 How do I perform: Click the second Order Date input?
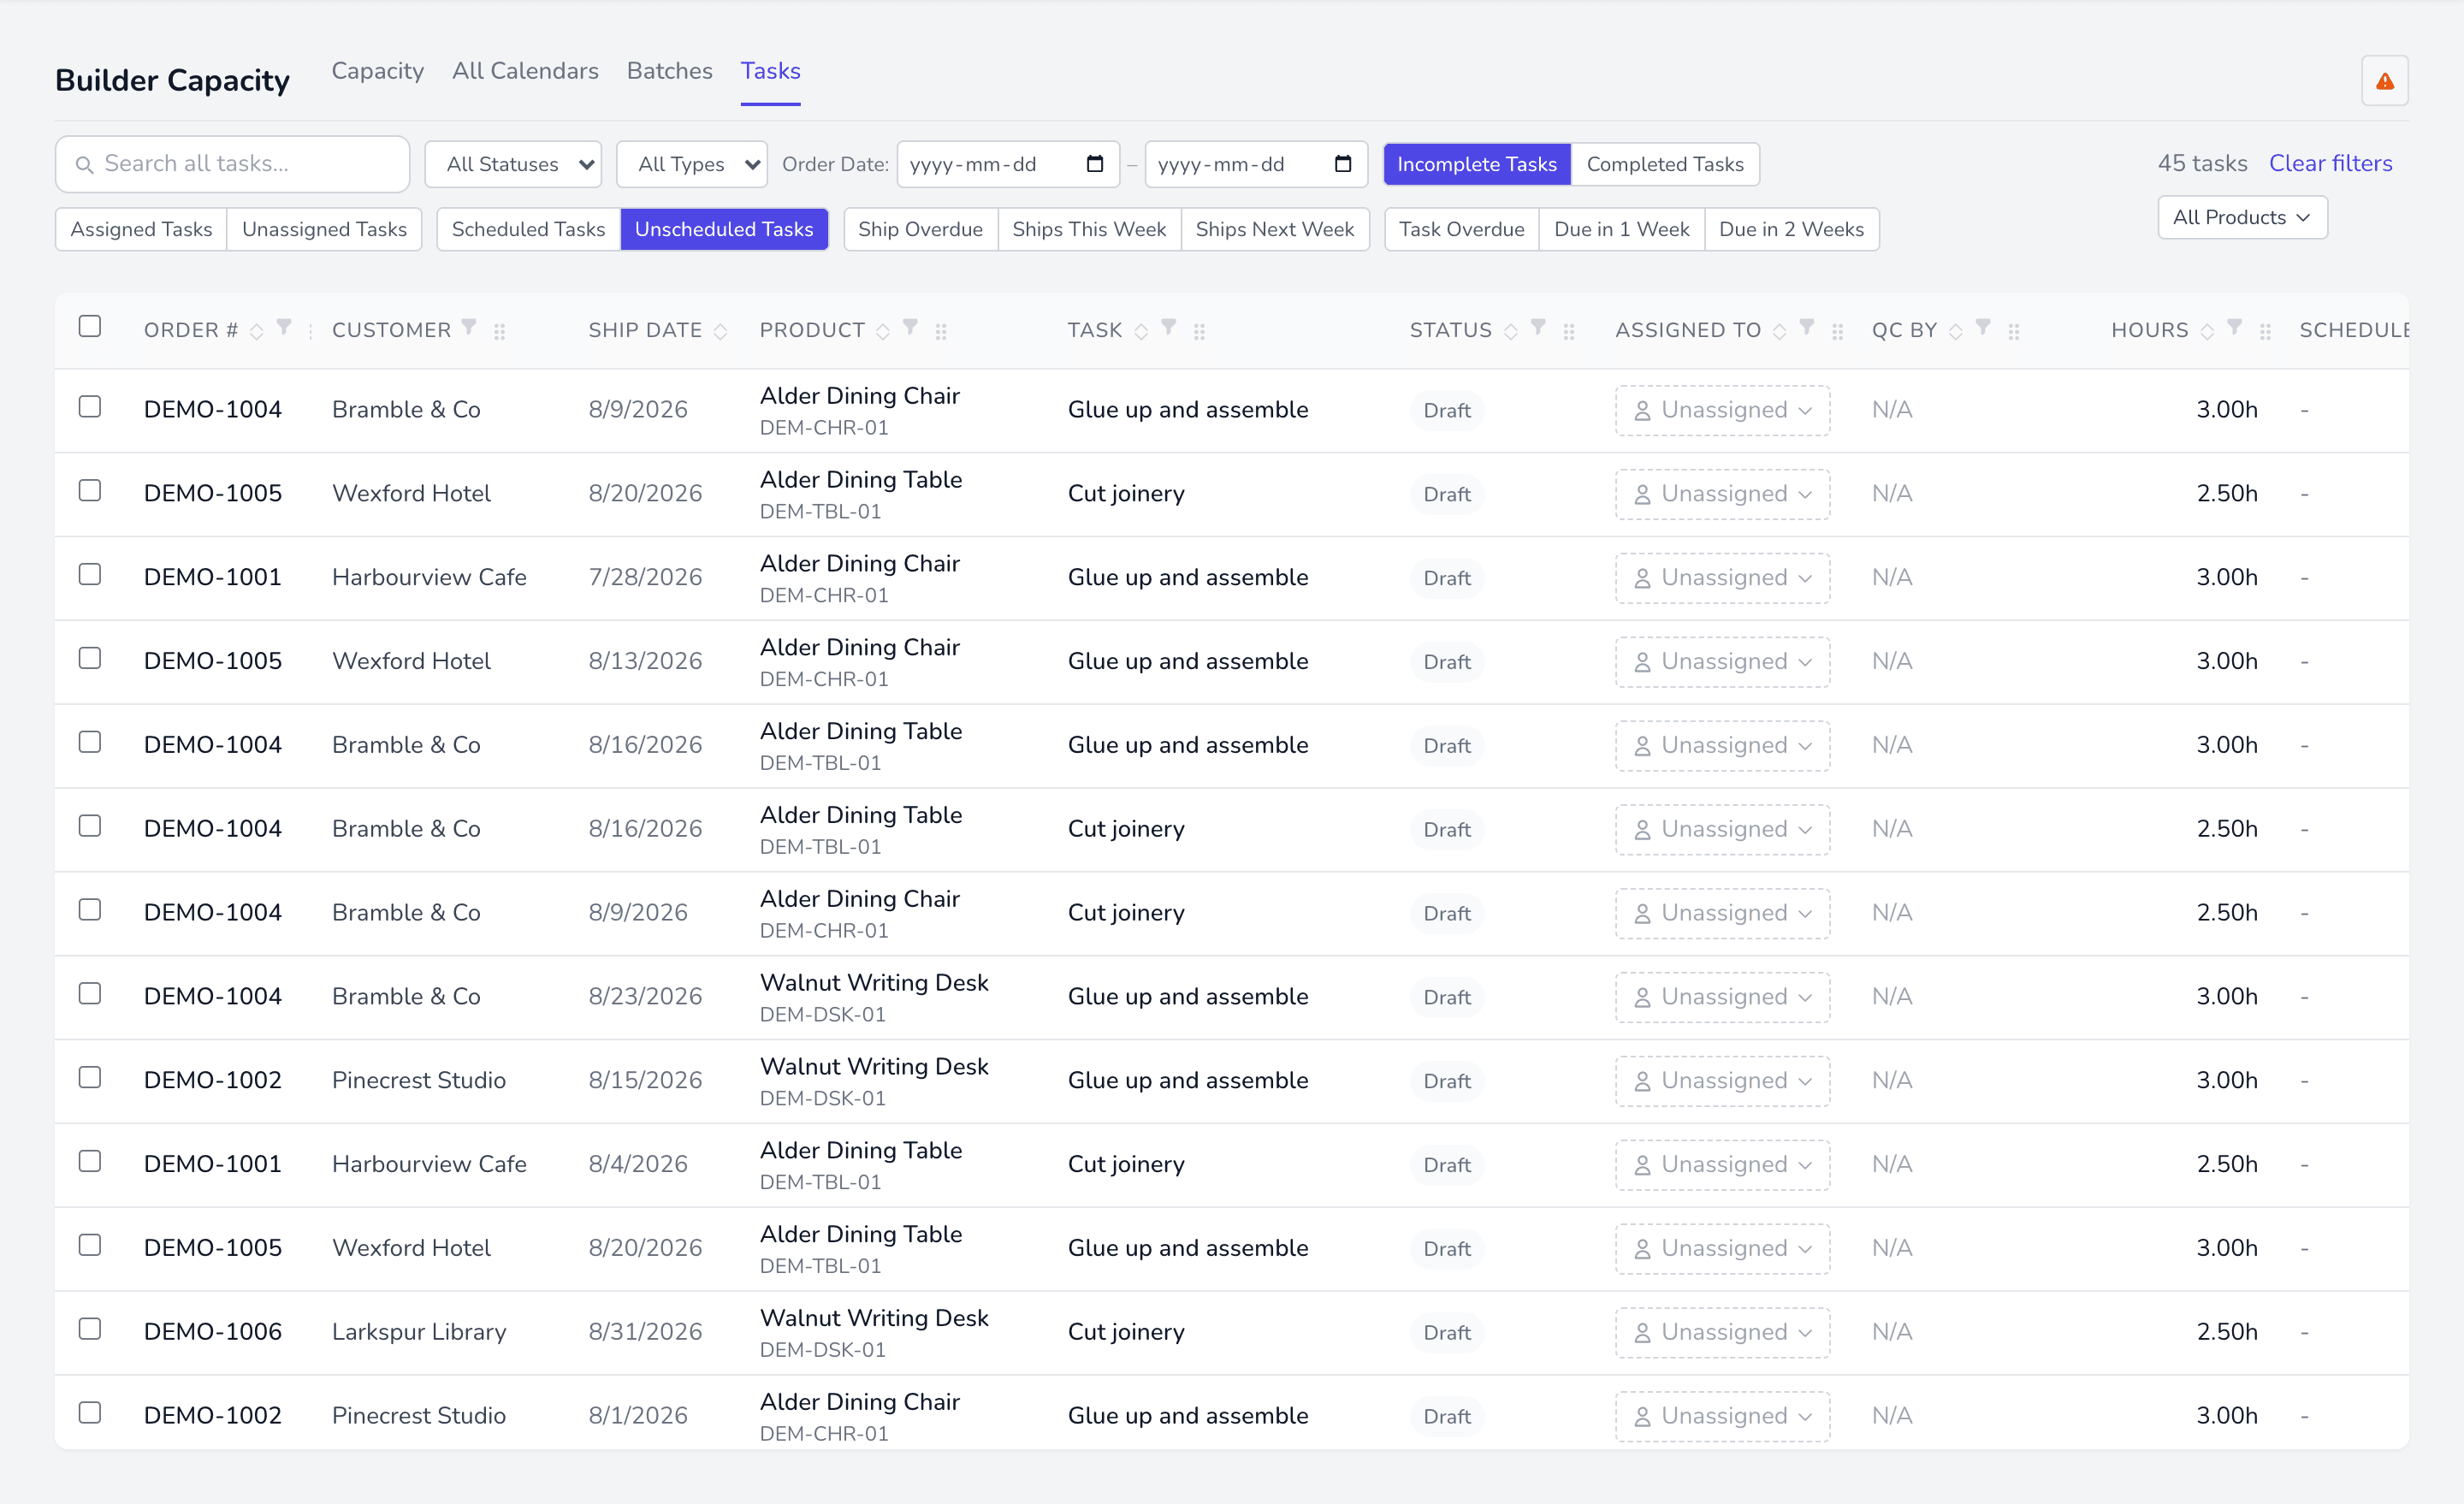(1255, 164)
